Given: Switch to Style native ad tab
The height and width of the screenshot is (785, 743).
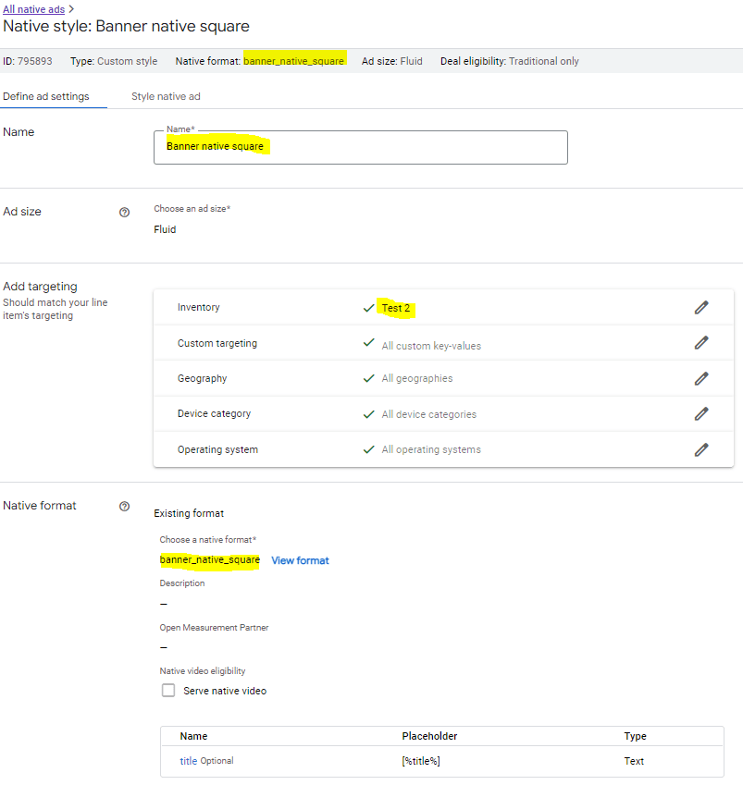Looking at the screenshot, I should 166,97.
